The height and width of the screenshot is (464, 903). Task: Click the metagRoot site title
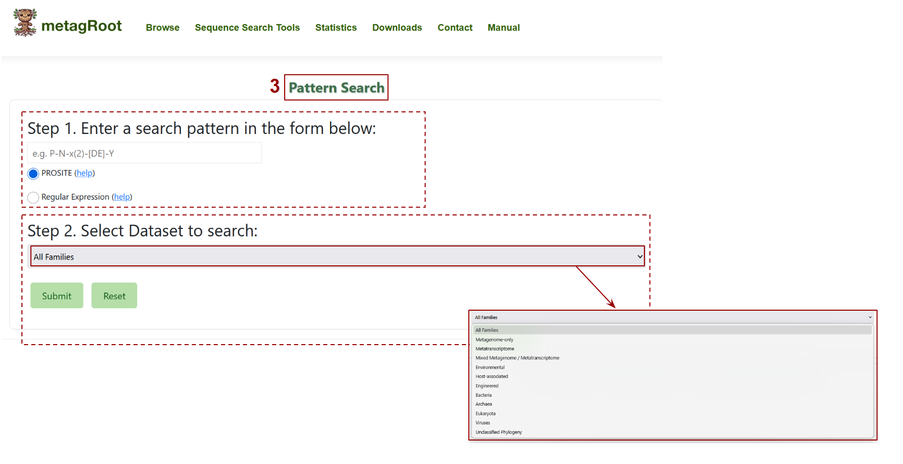(81, 26)
